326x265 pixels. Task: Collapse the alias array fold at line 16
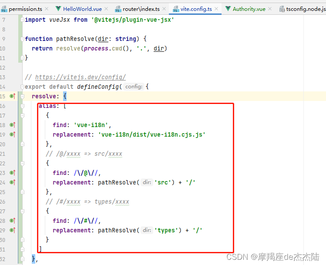(23, 106)
